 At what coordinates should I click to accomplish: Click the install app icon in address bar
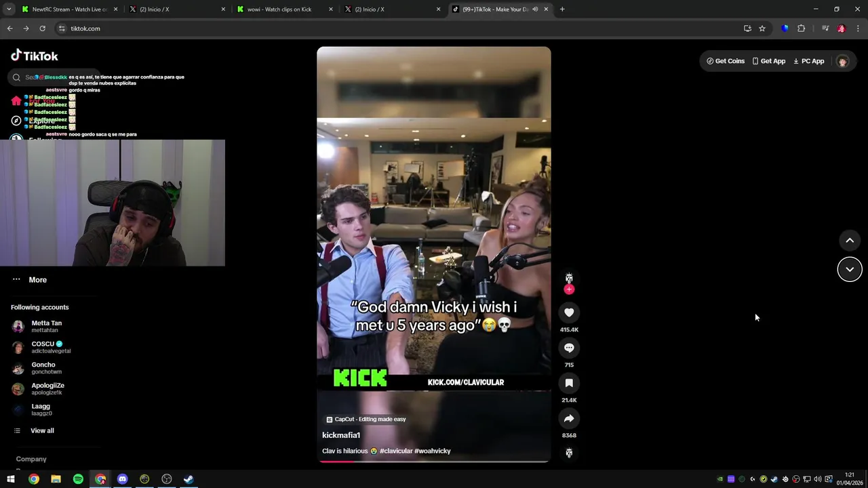(747, 28)
